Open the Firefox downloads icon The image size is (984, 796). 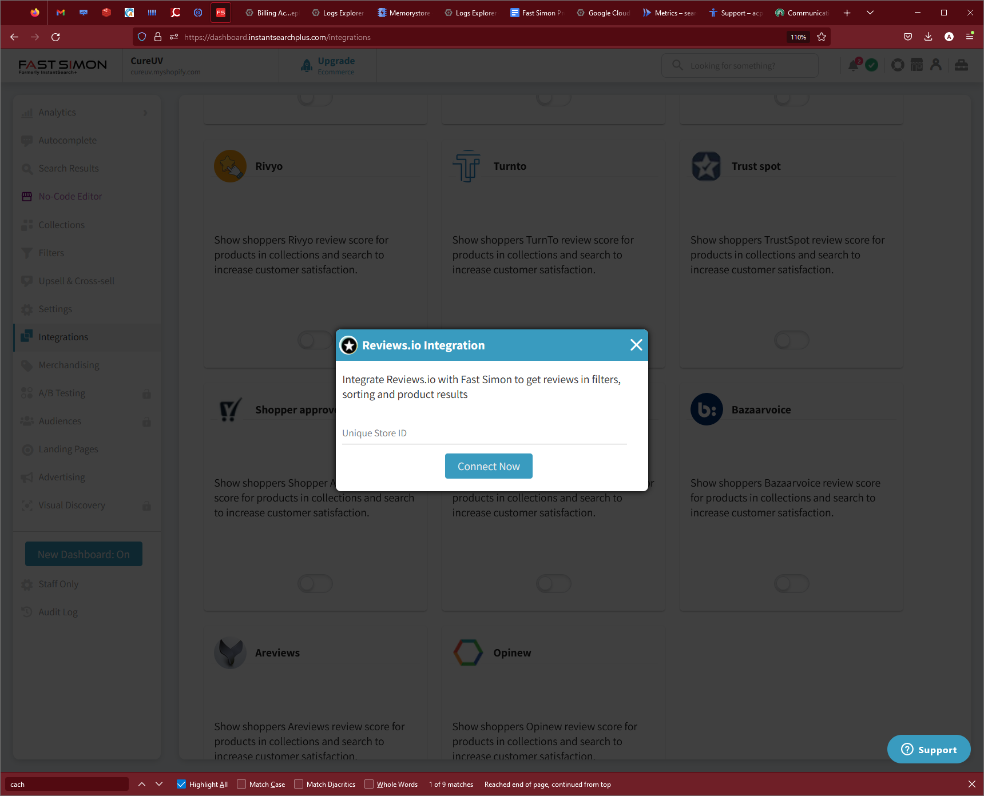(x=928, y=37)
